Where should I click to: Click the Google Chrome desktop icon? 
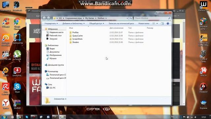pos(17,23)
